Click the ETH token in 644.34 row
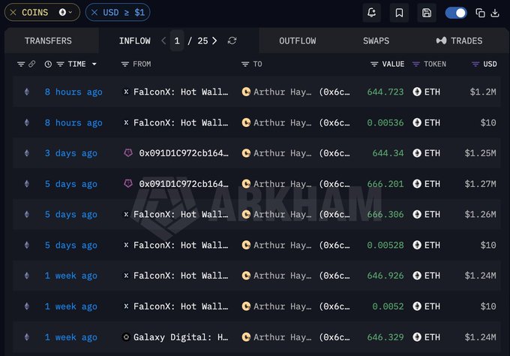Viewport: 510px width, 356px height. (427, 153)
